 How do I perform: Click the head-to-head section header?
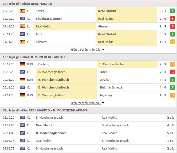[89, 110]
